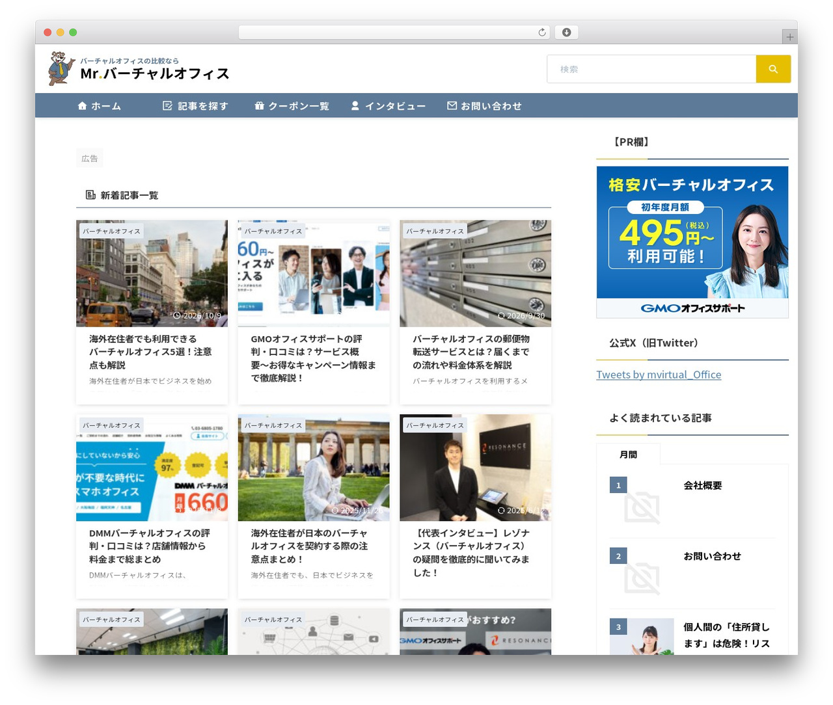Open the クーポン一覧 menu item
Image resolution: width=833 pixels, height=705 pixels.
(x=292, y=105)
